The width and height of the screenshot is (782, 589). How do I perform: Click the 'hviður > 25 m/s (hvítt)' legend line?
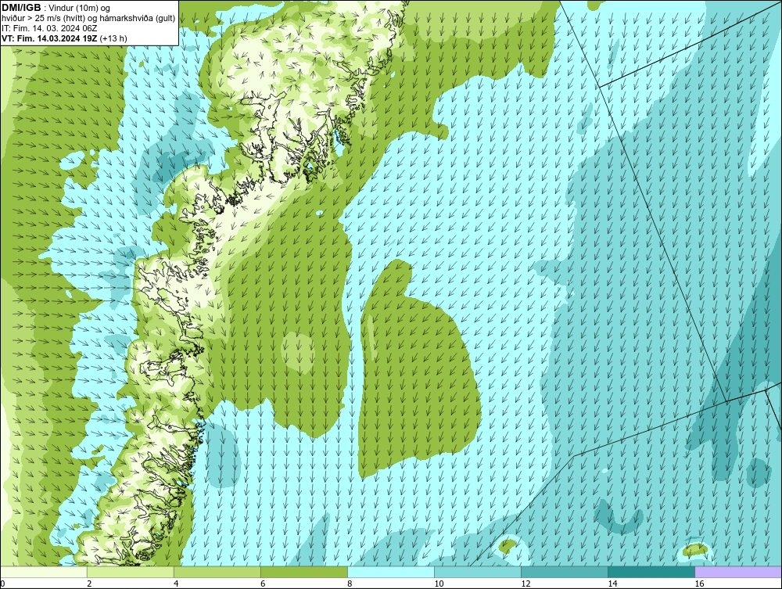88,19
